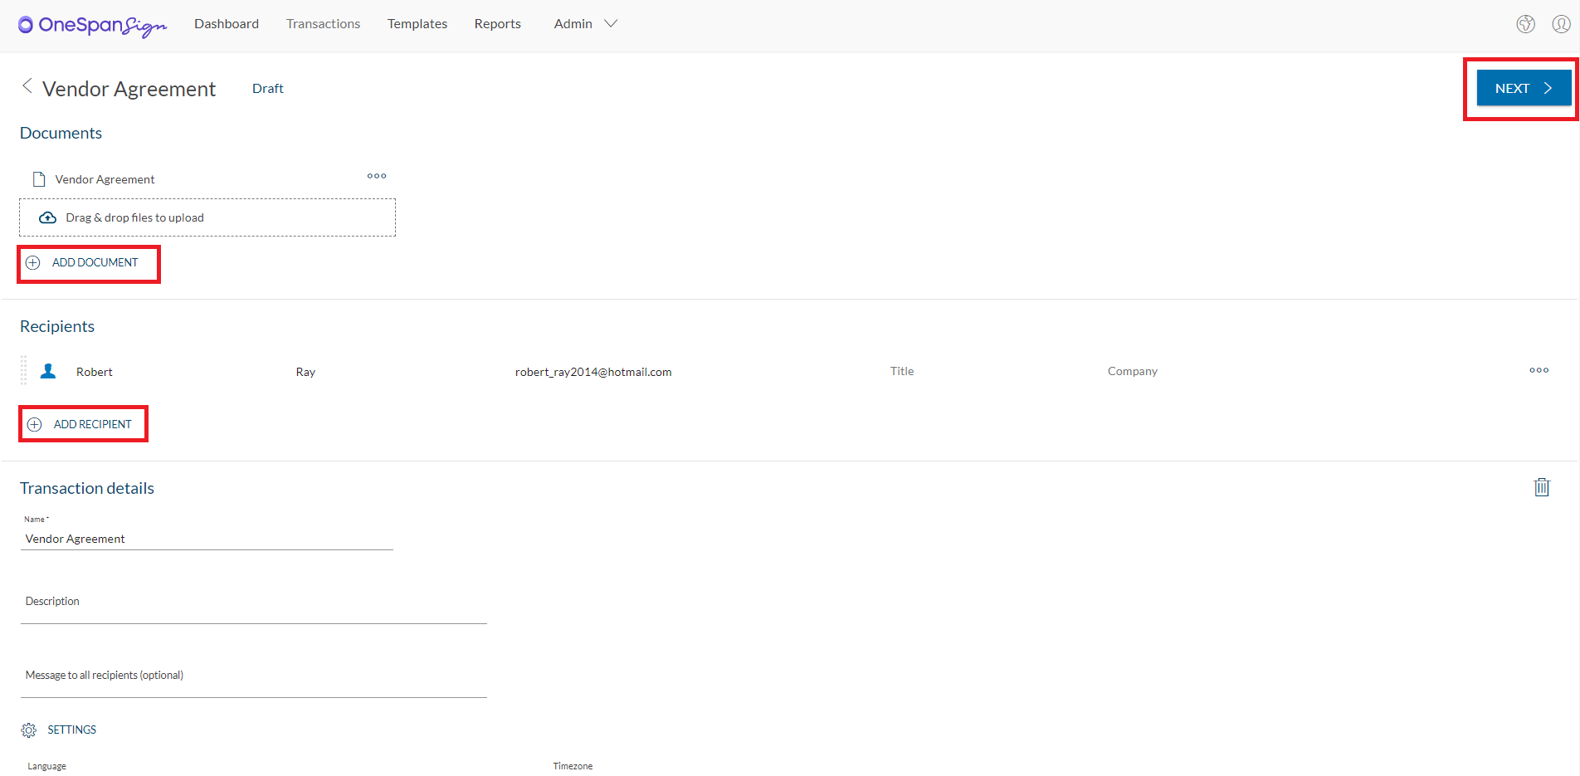Click the recipient person avatar icon
1580x776 pixels.
[48, 371]
